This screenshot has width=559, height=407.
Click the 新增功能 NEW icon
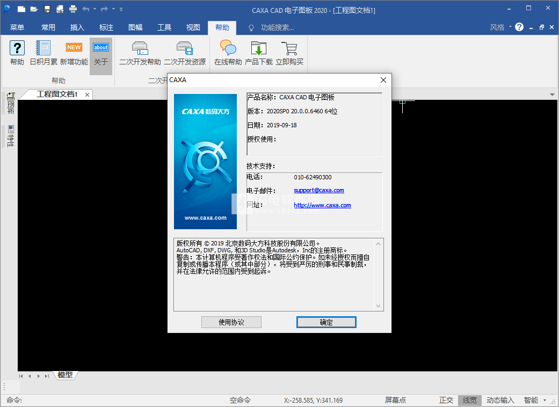pyautogui.click(x=74, y=53)
